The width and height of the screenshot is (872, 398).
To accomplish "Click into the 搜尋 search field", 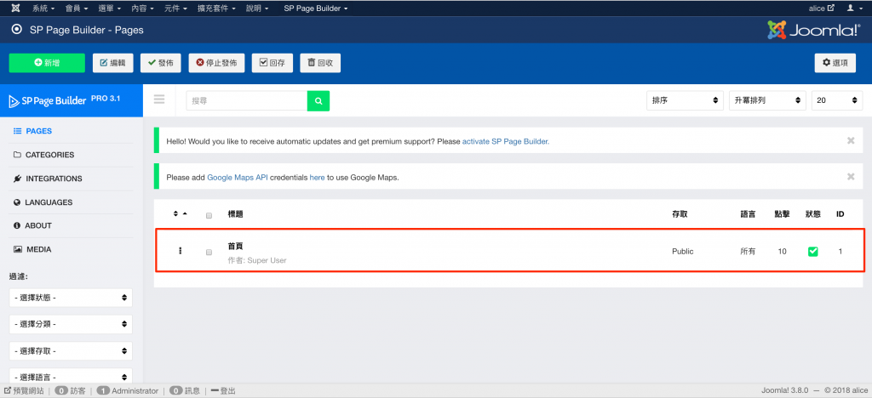I will coord(246,100).
